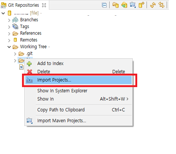Click the Refresh toolbar icon
The height and width of the screenshot is (154, 176).
click(x=153, y=5)
